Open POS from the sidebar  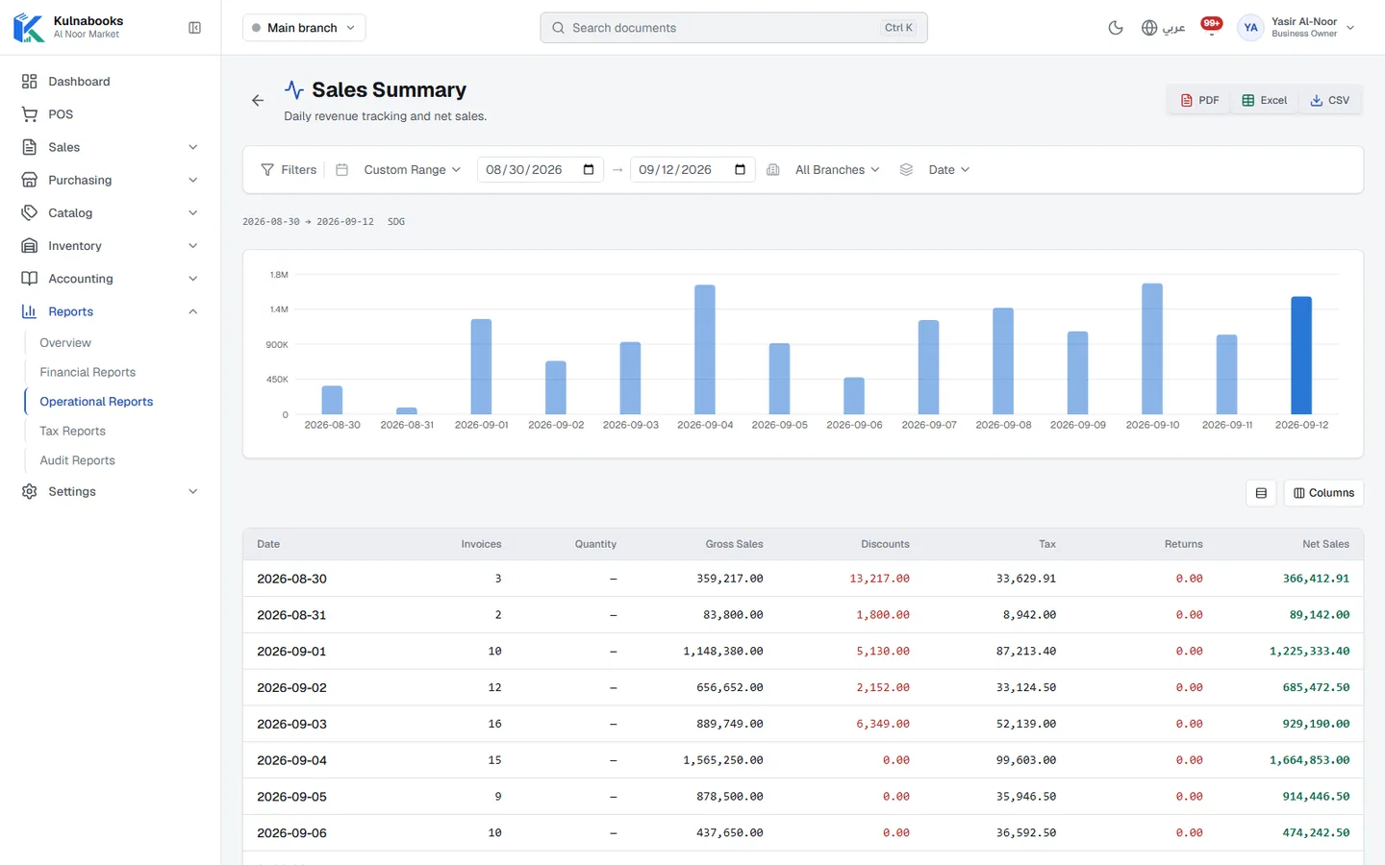click(x=111, y=114)
